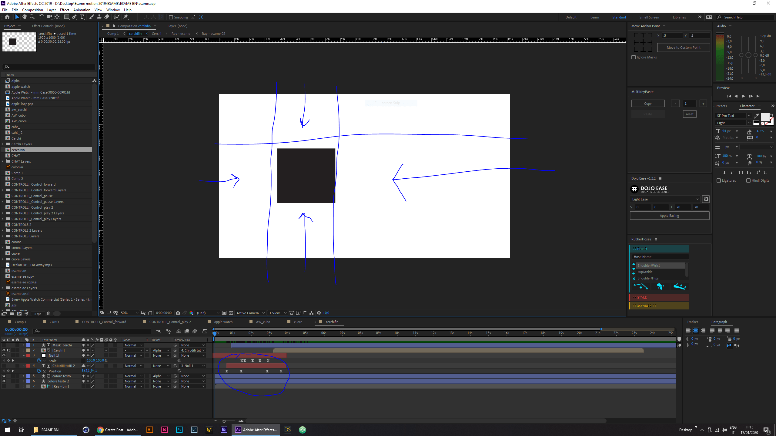The height and width of the screenshot is (436, 776).
Task: Open the Show Channel RGBA icon
Action: (191, 313)
